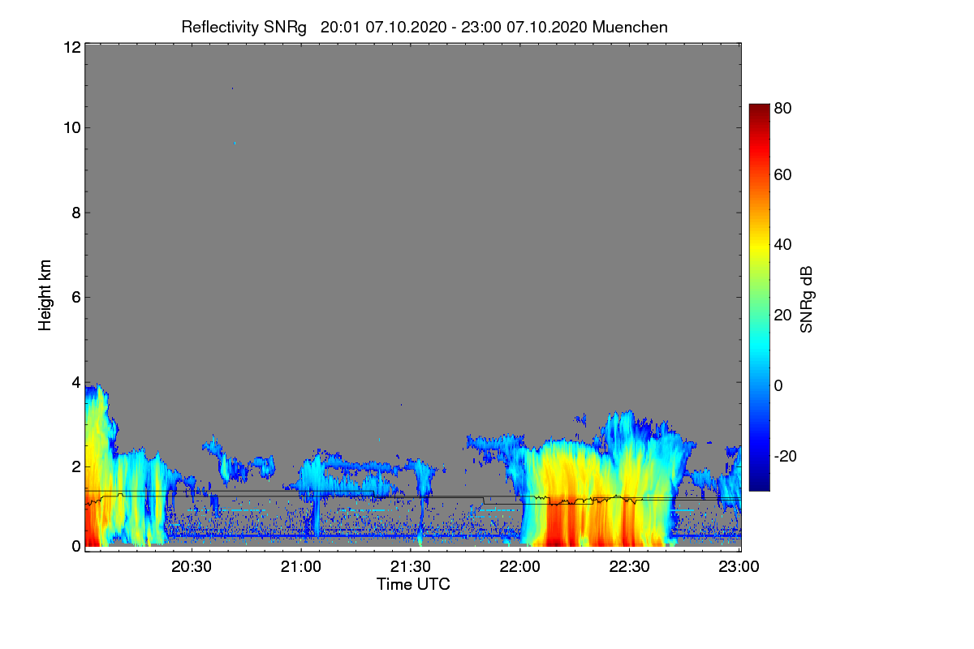Click the "20:01 07.10.2020" start time in the title
Screen dimensions: 974x649
(x=384, y=27)
